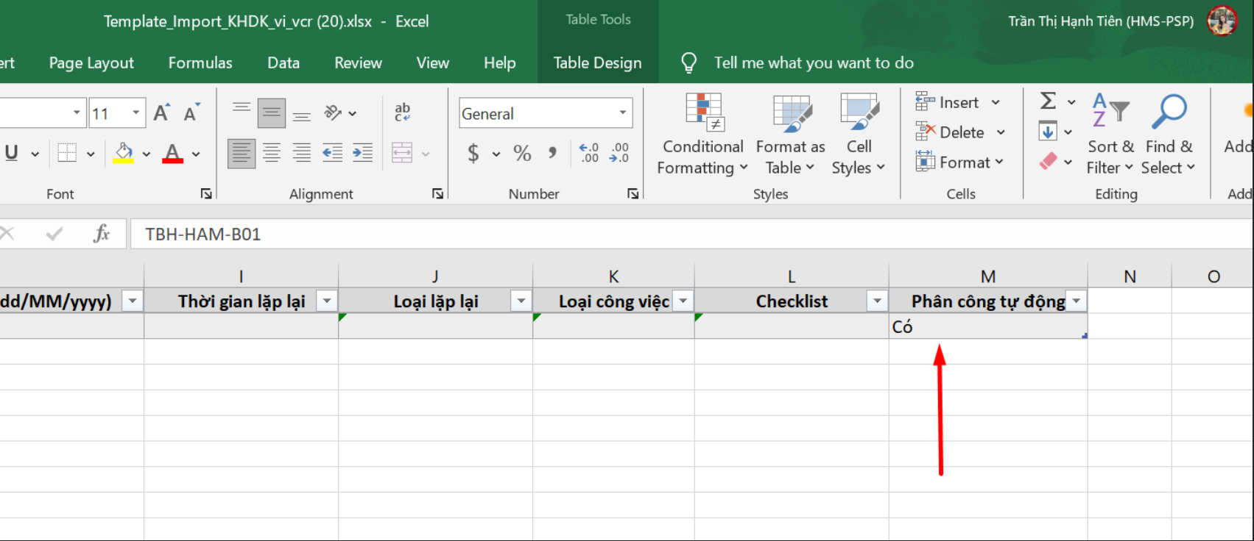Apply the yellow fill color
Screen dimensions: 1254x541
tap(124, 154)
